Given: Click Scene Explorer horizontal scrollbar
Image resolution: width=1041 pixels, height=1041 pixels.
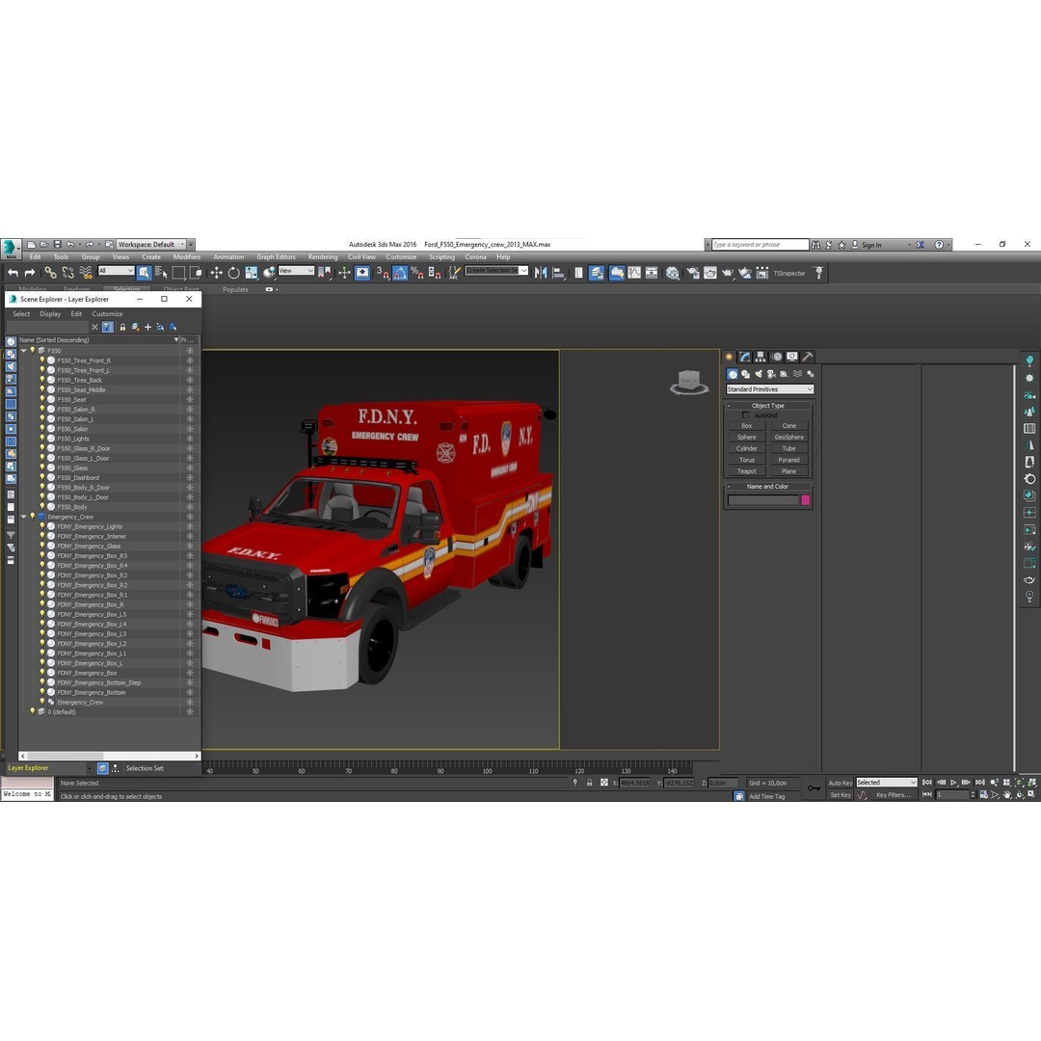Looking at the screenshot, I should pyautogui.click(x=110, y=757).
